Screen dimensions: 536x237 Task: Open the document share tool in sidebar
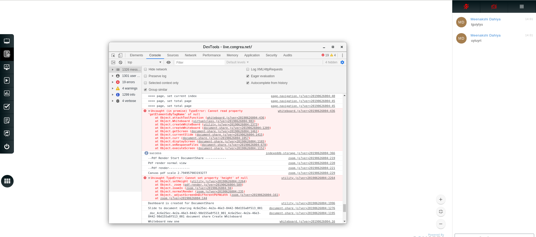(x=7, y=54)
